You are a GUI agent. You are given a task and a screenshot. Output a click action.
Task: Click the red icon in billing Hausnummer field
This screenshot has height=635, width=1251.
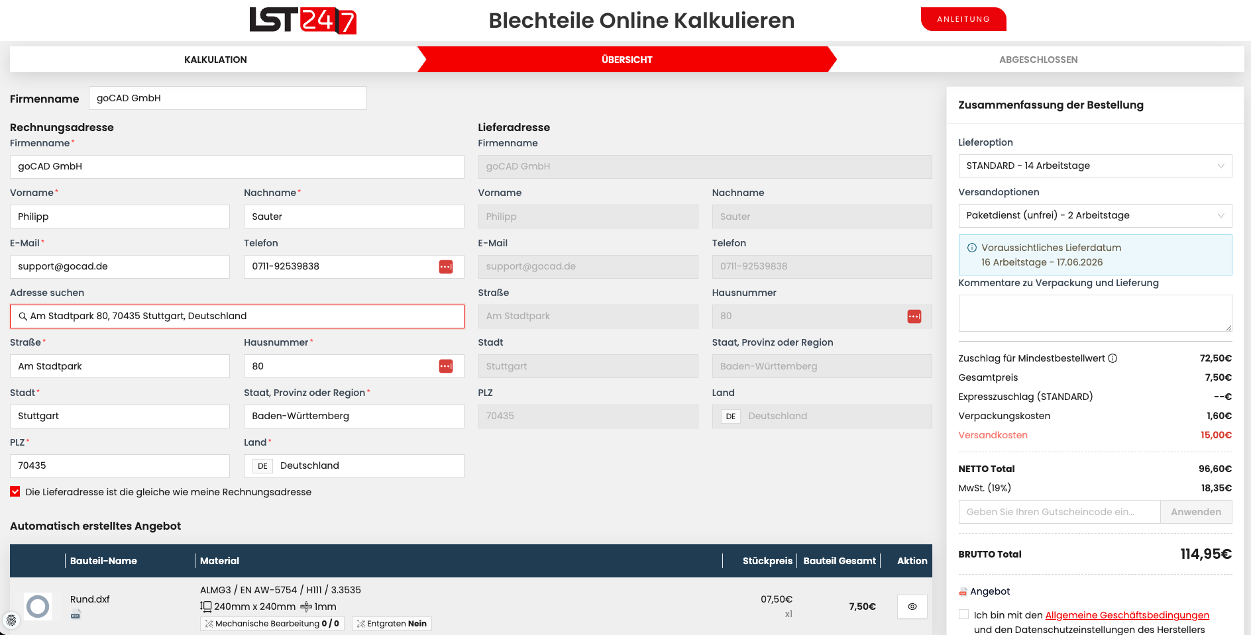[x=446, y=366]
